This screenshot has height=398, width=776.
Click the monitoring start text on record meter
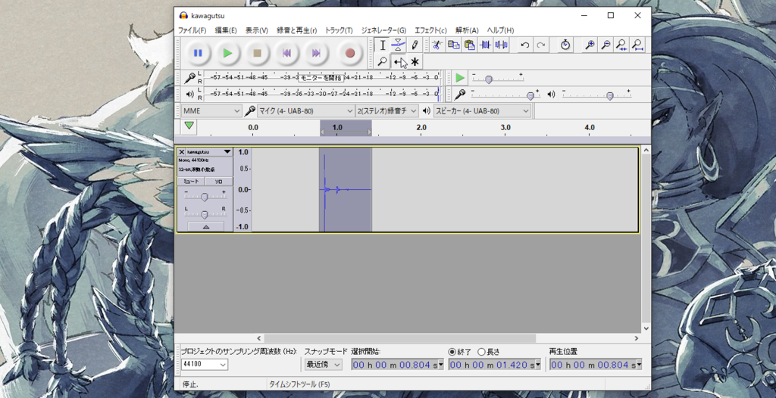pos(321,78)
